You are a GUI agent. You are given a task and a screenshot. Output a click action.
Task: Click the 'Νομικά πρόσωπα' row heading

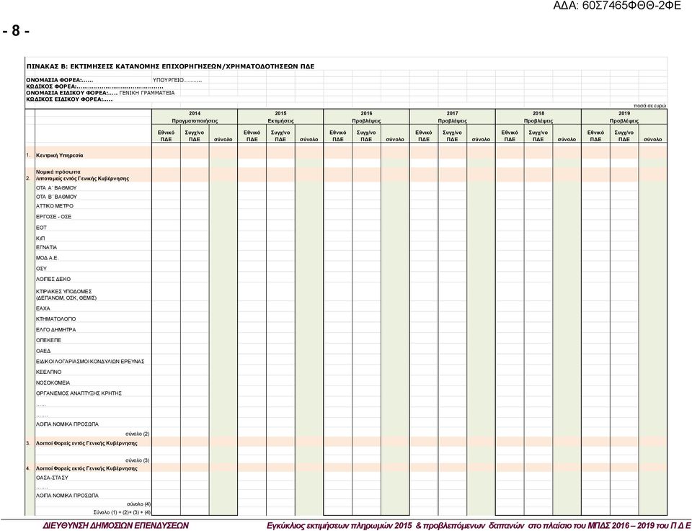[58, 171]
